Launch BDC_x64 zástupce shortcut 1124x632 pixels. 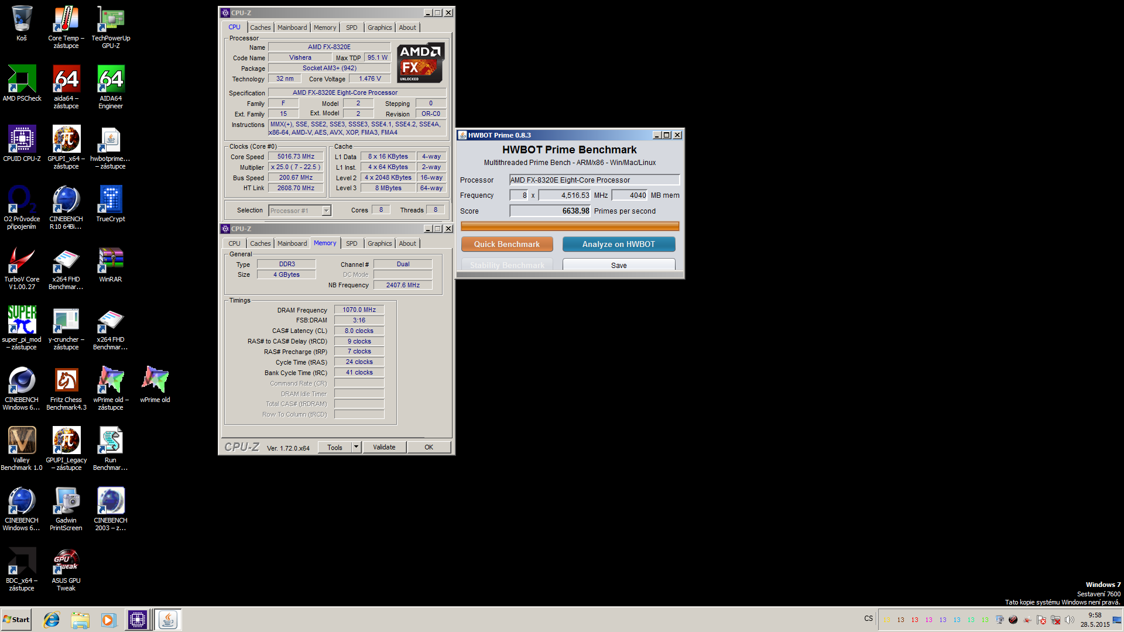22,569
